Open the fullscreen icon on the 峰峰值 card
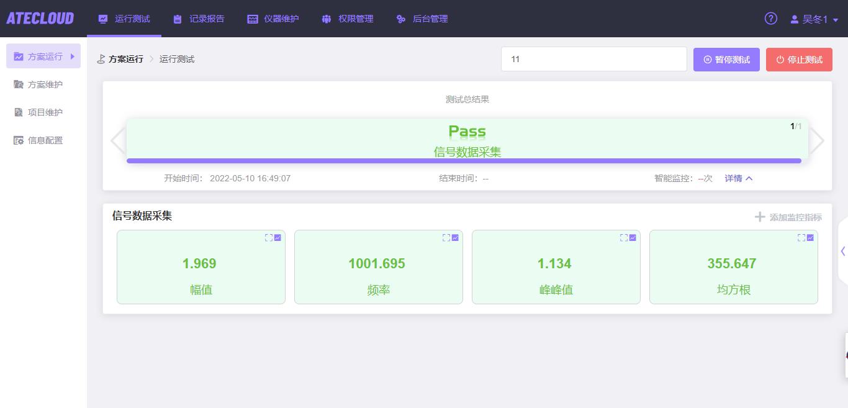 [624, 237]
